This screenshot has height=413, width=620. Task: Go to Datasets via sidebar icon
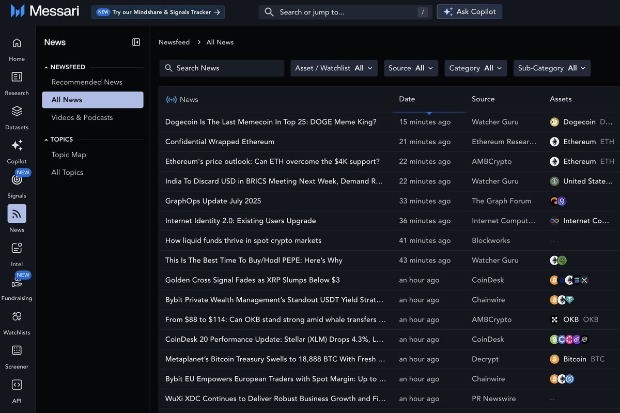(17, 112)
